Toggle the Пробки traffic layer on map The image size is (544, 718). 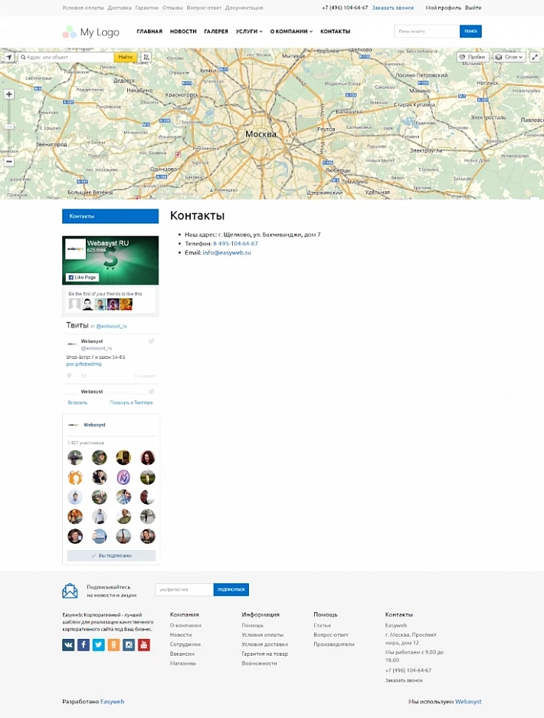point(473,58)
